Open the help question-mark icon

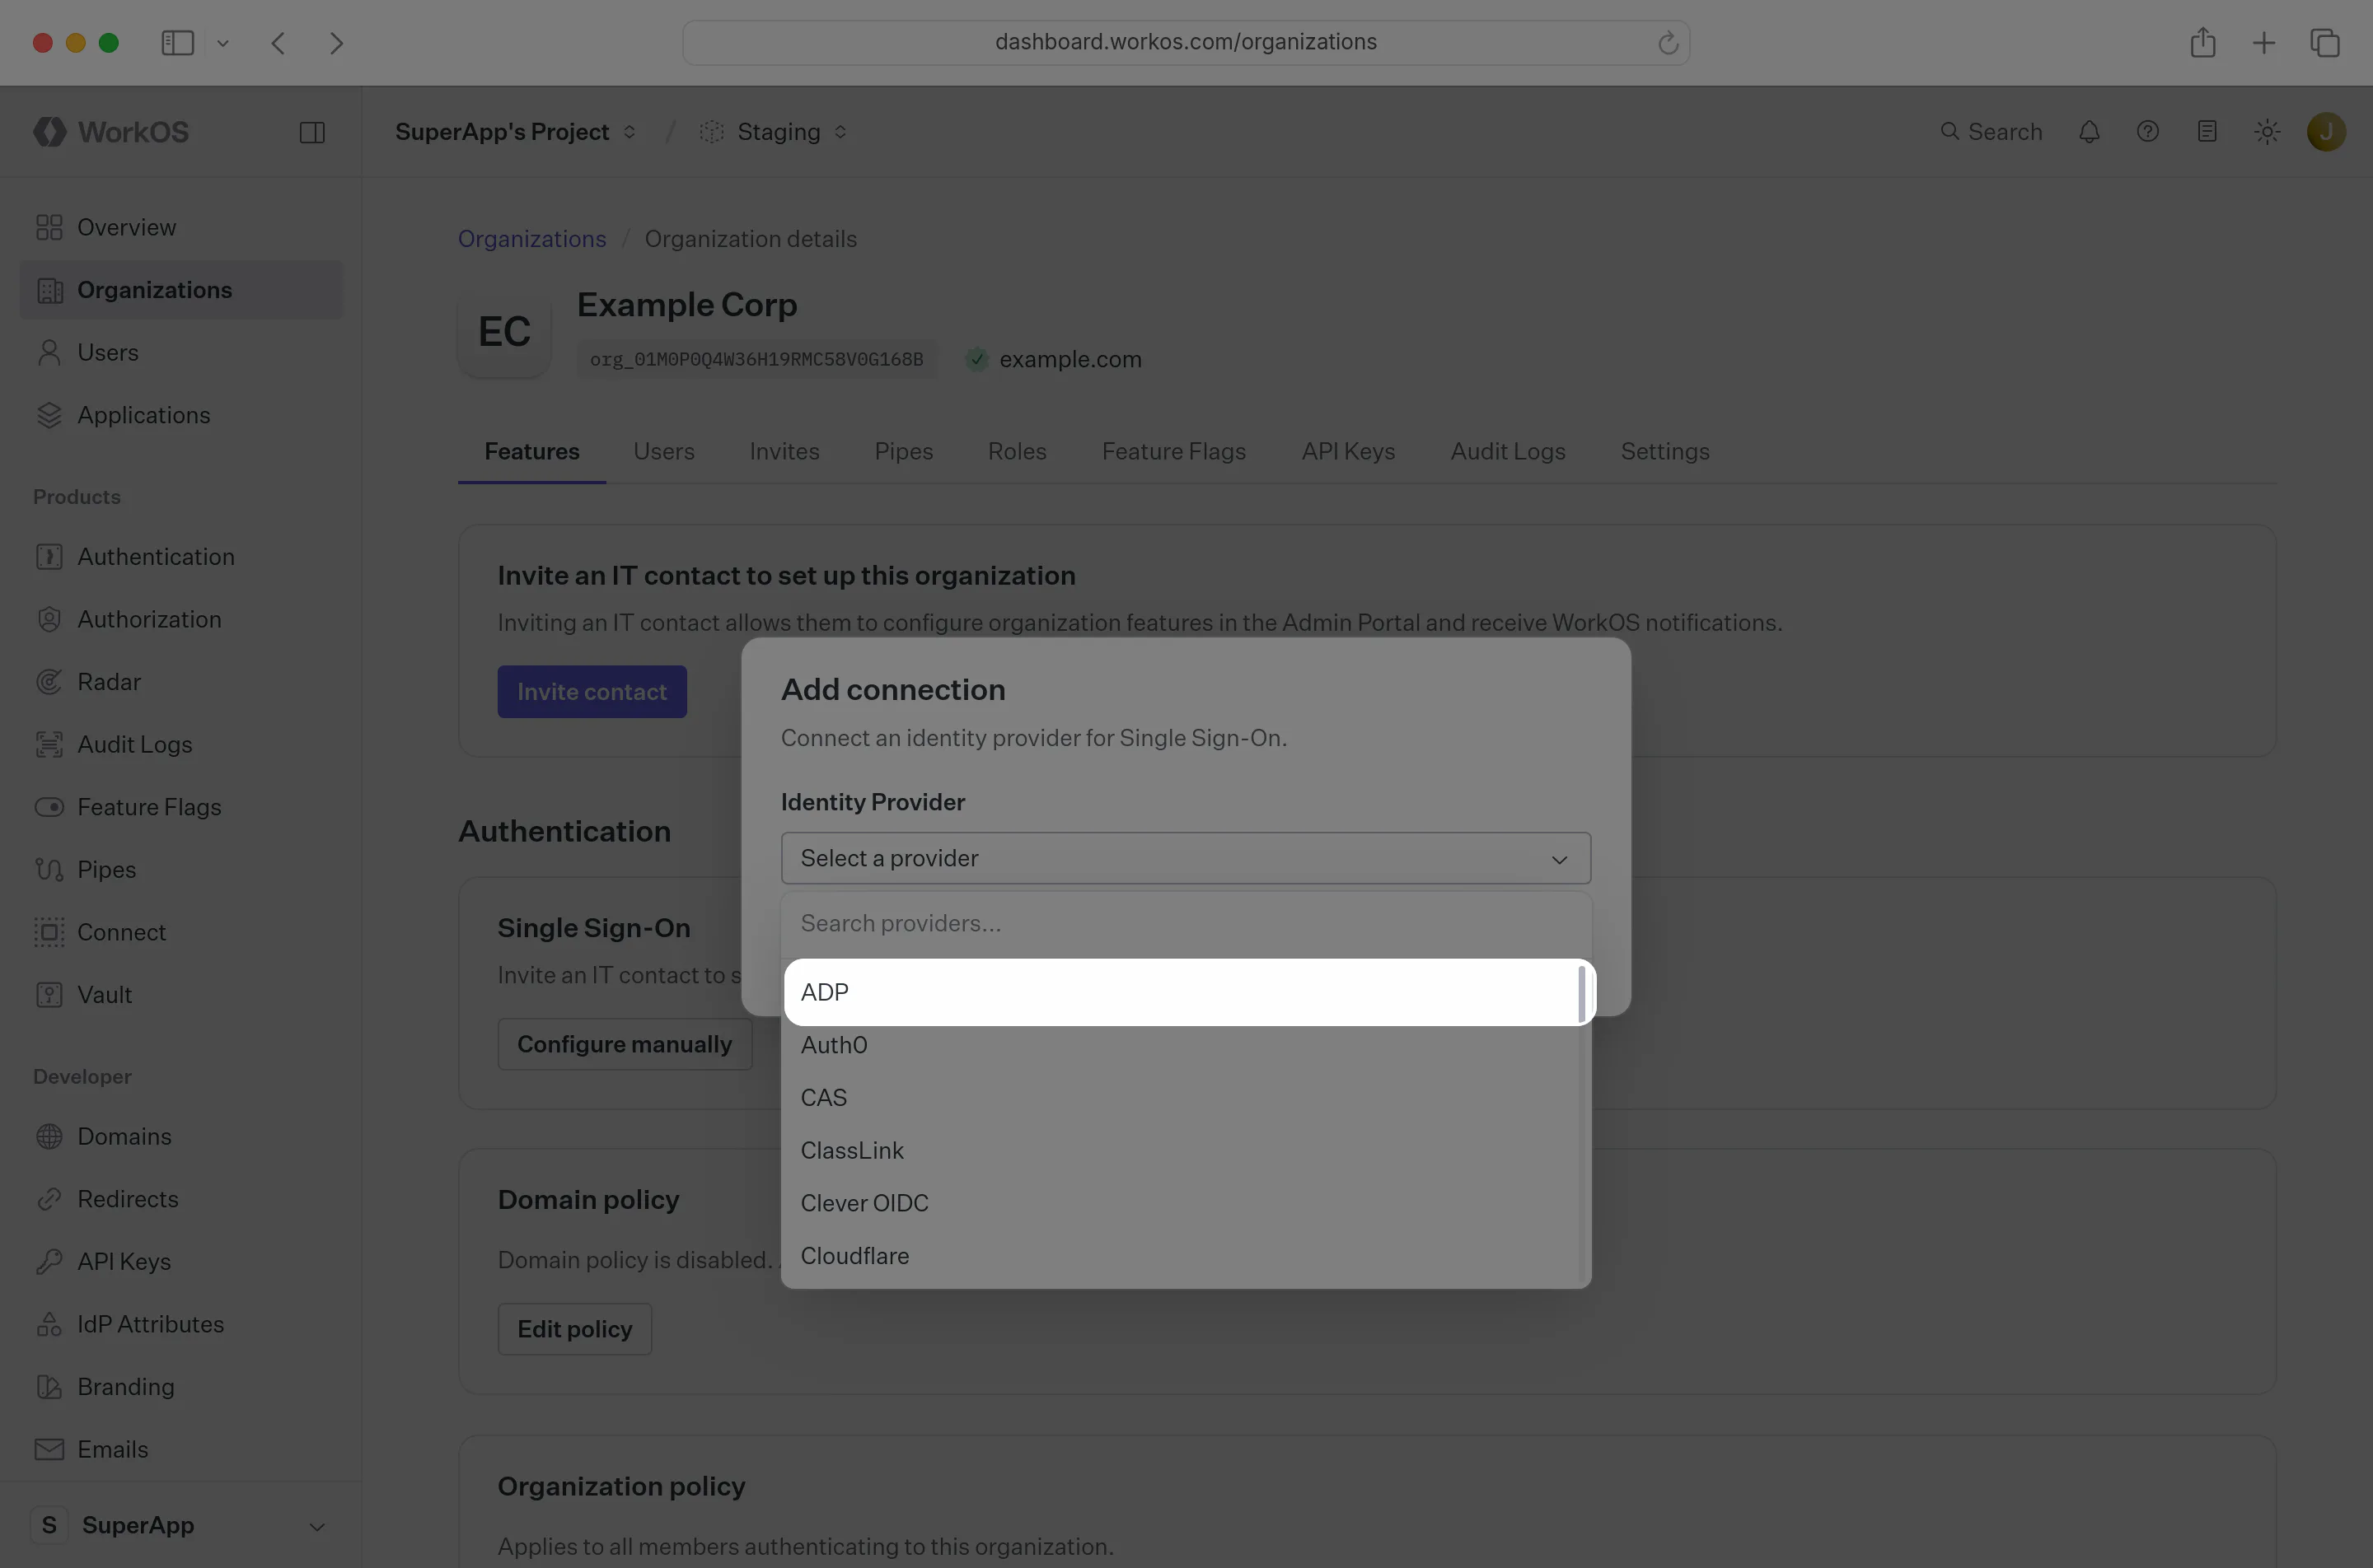(x=2148, y=132)
